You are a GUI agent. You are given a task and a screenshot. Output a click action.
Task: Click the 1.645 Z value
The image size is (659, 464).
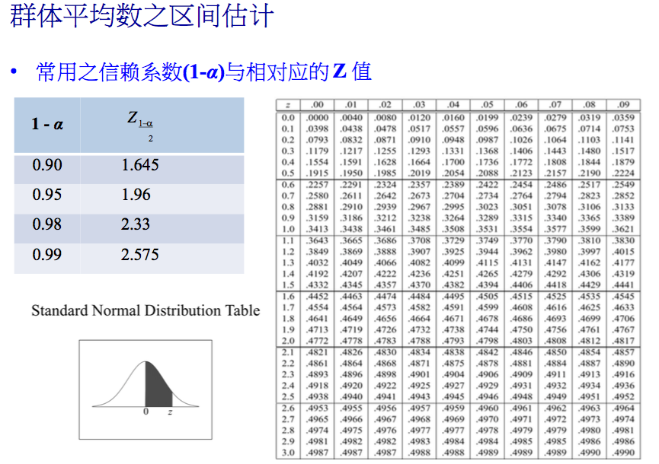click(x=140, y=165)
